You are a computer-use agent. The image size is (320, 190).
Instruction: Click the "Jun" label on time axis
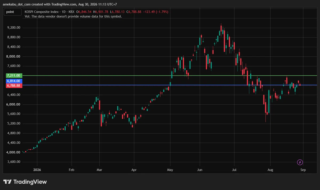(x=200, y=169)
